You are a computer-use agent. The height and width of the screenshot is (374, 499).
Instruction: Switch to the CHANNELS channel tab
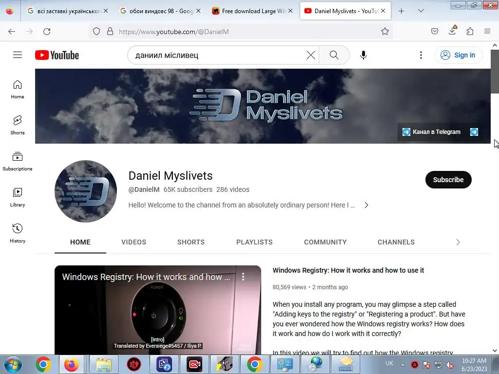(396, 242)
